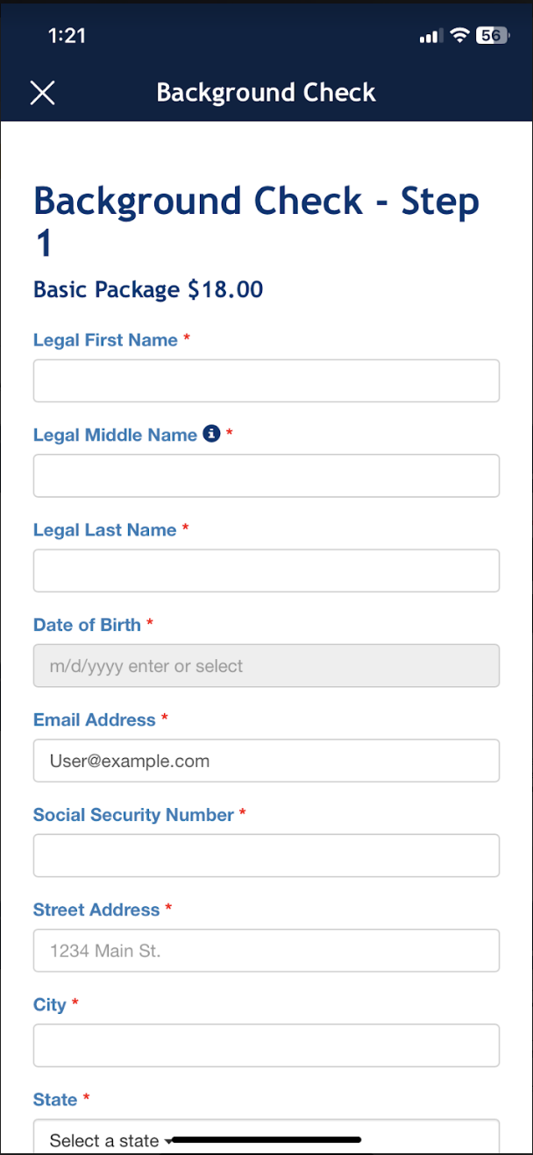
Task: Tap the Basic Package $18.00 text
Action: click(148, 290)
